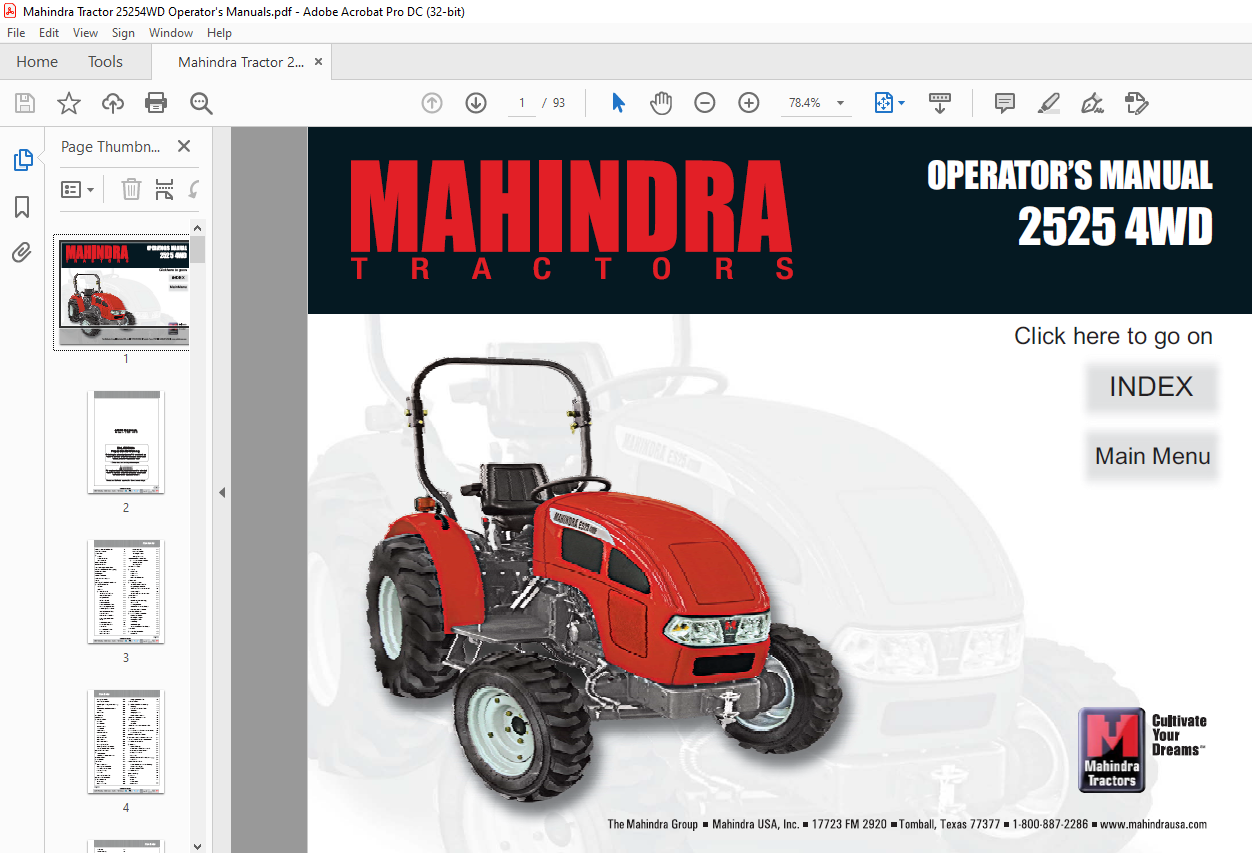1252x853 pixels.
Task: Open the Edit menu
Action: point(49,33)
